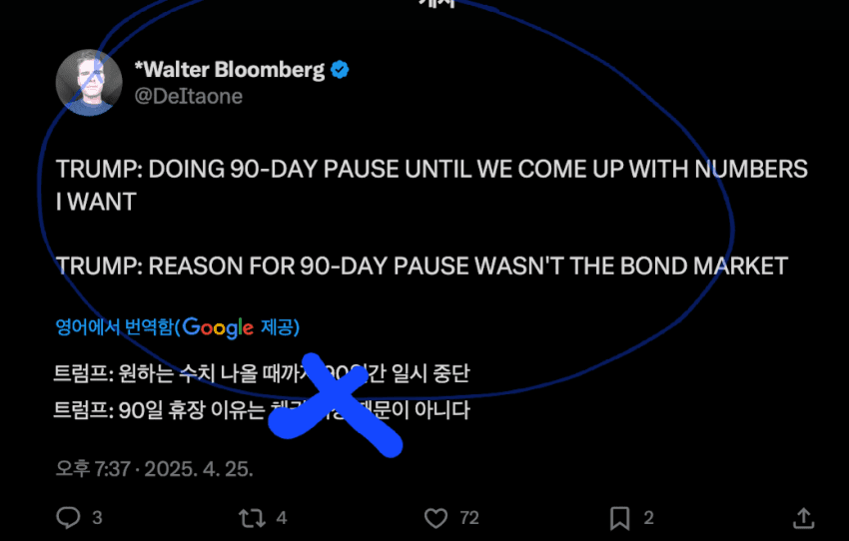849x541 pixels.
Task: Click the 오후 7:37 timestamp
Action: [x=93, y=468]
